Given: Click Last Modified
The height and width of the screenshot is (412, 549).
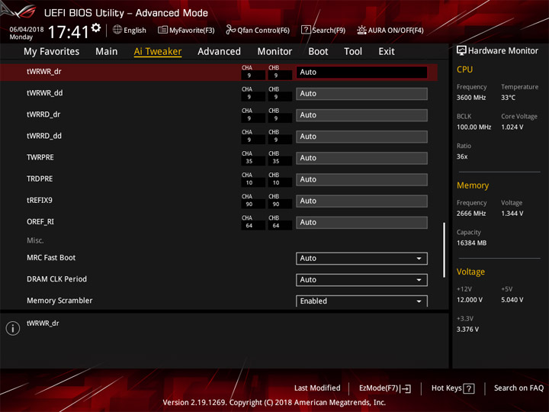Looking at the screenshot, I should click(317, 388).
